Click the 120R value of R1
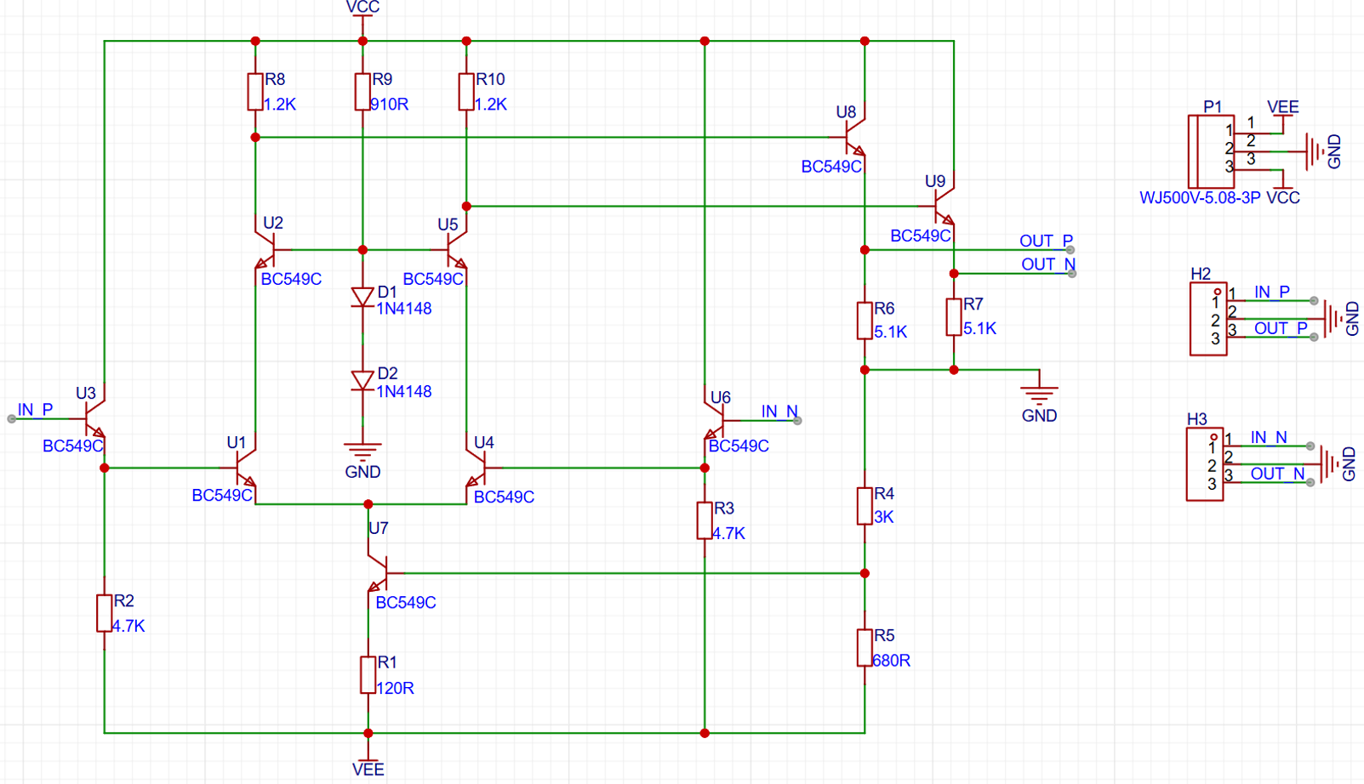 395,689
